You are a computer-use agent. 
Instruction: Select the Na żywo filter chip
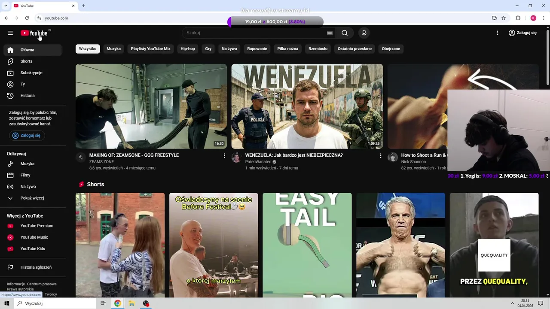pos(229,49)
